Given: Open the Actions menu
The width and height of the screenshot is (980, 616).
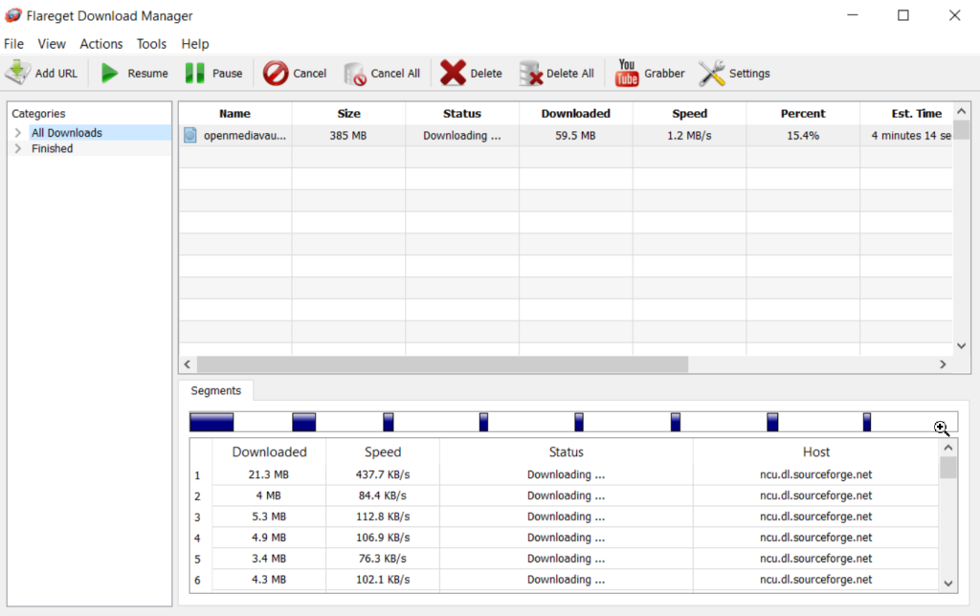Looking at the screenshot, I should (x=101, y=44).
